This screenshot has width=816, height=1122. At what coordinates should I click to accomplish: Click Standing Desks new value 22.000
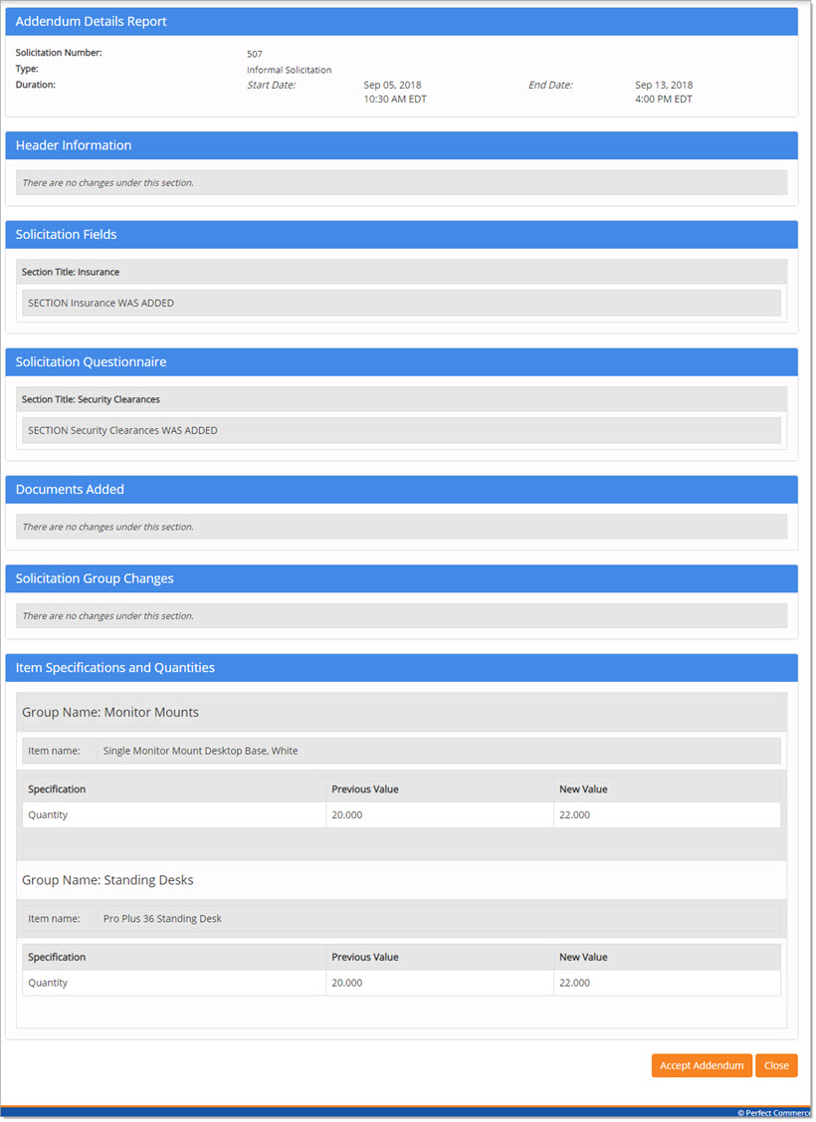coord(574,983)
